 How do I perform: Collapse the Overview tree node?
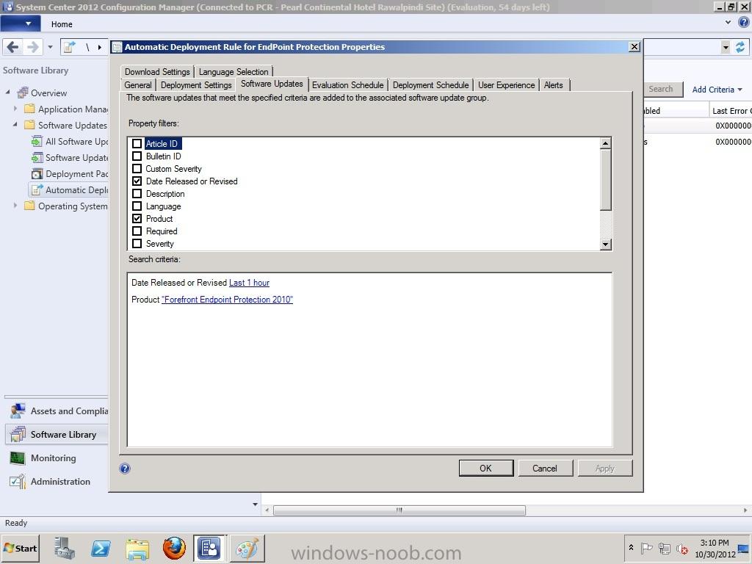[7, 92]
